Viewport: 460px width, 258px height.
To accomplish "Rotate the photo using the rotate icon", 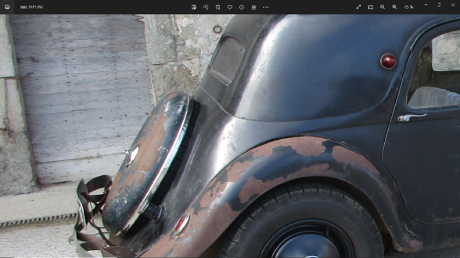I will (206, 7).
